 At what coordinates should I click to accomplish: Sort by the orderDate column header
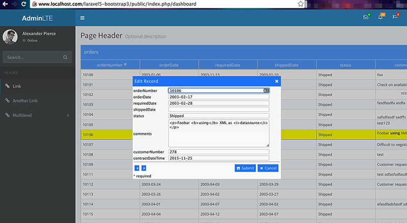point(169,65)
